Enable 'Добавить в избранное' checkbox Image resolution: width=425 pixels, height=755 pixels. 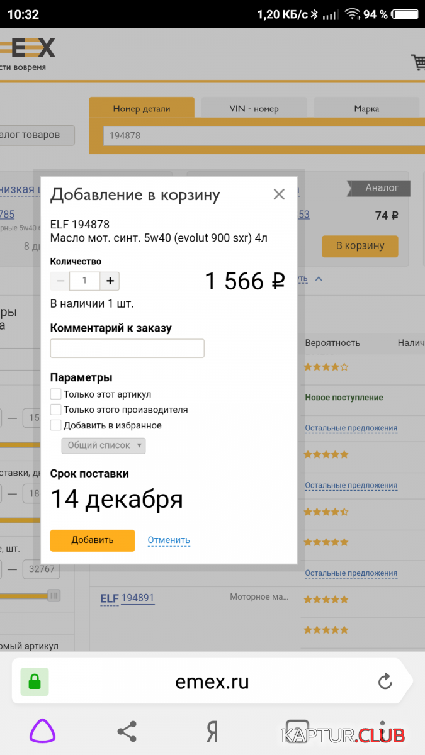pos(56,425)
